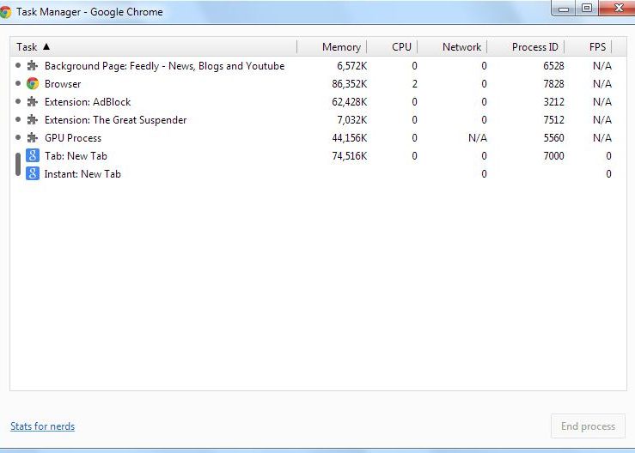This screenshot has height=453, width=635.
Task: Click the End process button
Action: pos(588,426)
